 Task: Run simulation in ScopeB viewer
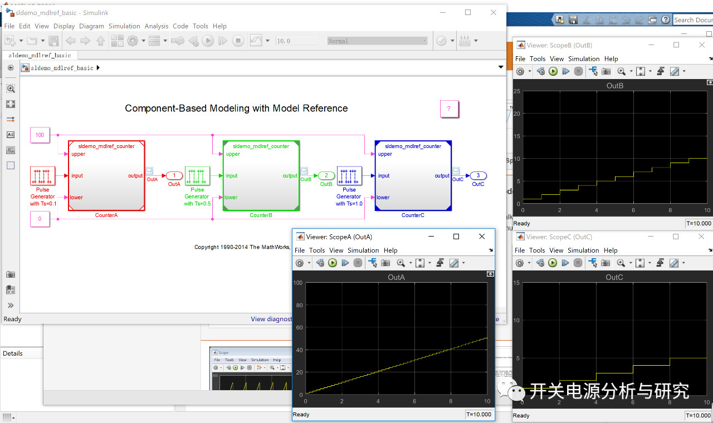pos(553,71)
